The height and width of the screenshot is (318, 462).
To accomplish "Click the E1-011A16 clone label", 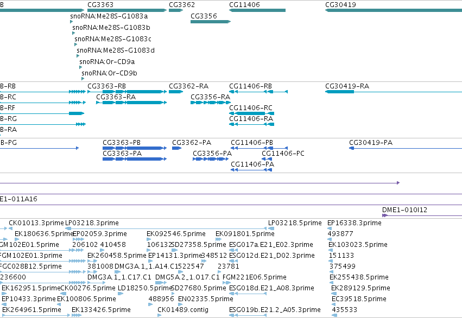I will point(18,199).
